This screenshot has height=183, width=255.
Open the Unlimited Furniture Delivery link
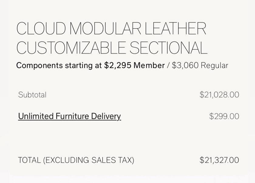70,116
